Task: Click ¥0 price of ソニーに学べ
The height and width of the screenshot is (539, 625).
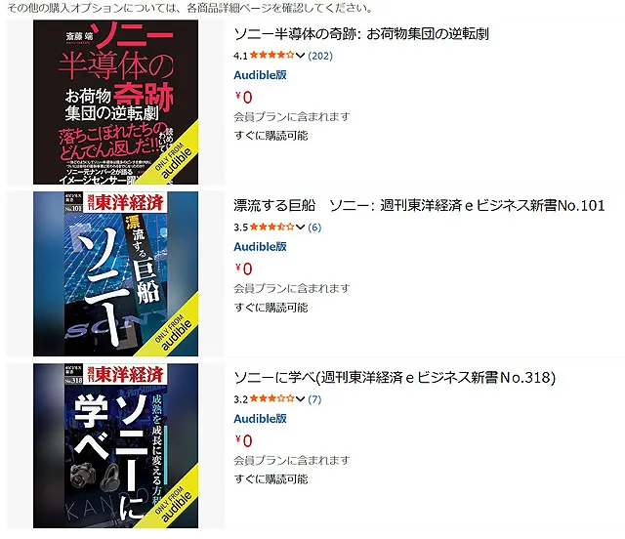Action: 243,441
